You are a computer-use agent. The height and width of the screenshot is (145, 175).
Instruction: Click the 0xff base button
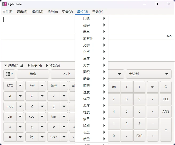pos(54,86)
